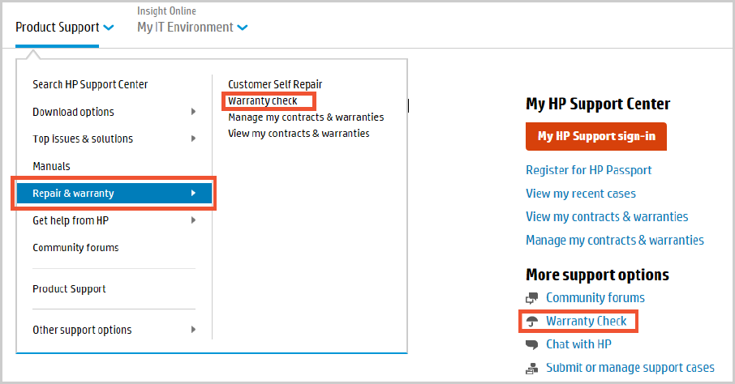Open the My IT Environment dropdown chevron
Viewport: 735px width, 384px height.
pyautogui.click(x=243, y=28)
